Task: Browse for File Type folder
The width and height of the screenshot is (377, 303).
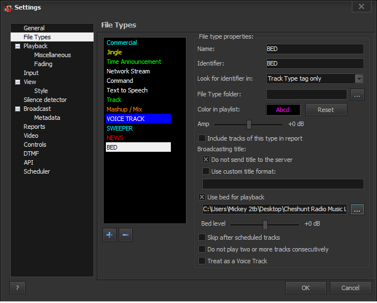Action: [x=357, y=95]
